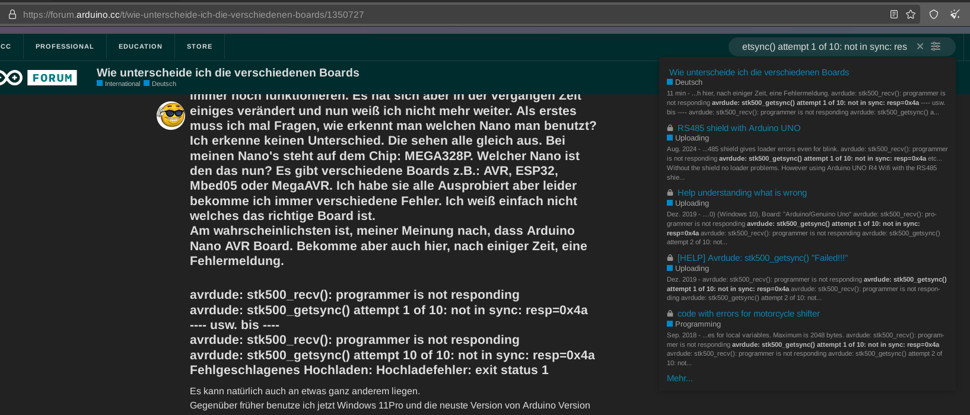
Task: Click the lock icon beside RS485 shield result
Action: [x=670, y=128]
